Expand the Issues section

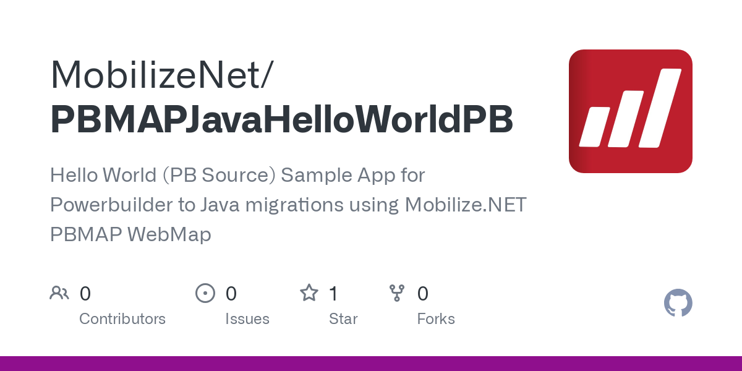coord(247,318)
